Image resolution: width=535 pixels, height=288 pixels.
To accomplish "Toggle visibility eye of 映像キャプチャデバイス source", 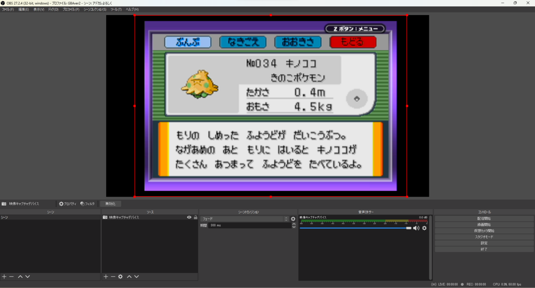I will pyautogui.click(x=189, y=218).
